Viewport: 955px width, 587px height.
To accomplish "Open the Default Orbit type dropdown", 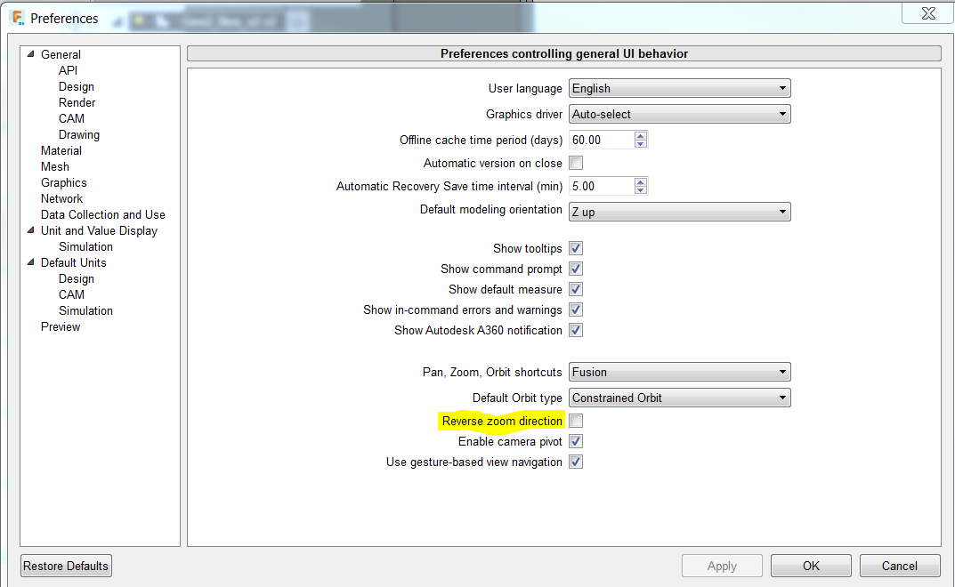I will tap(781, 398).
